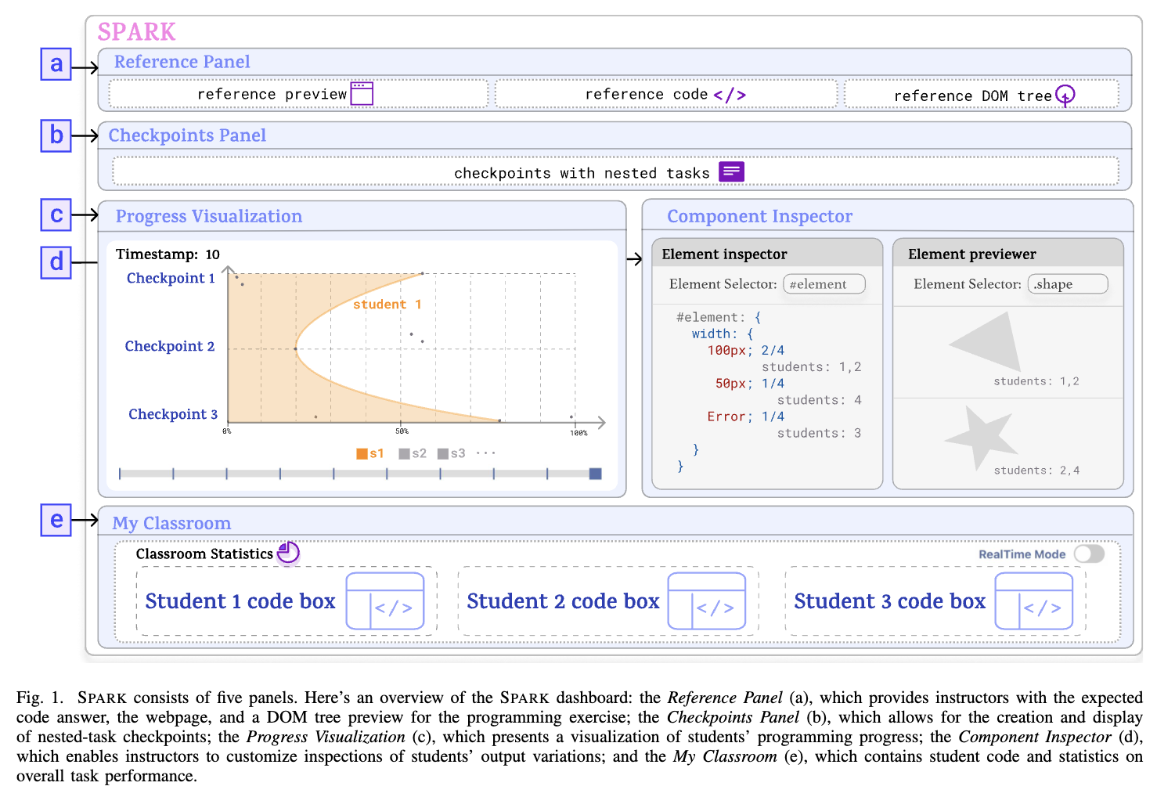Toggle the RealTime Mode switch
This screenshot has width=1157, height=797.
pyautogui.click(x=1089, y=554)
